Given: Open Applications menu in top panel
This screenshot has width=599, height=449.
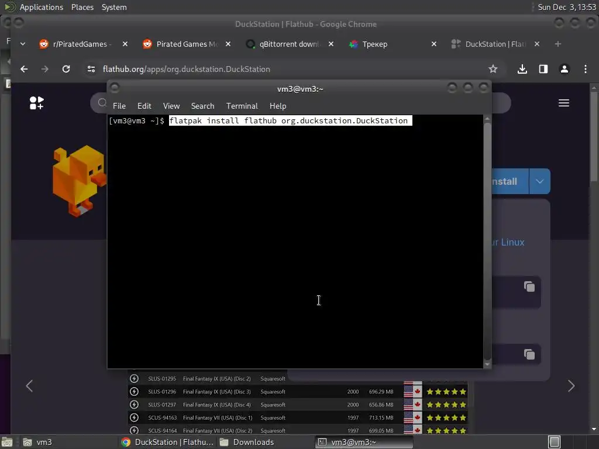Looking at the screenshot, I should pos(42,7).
